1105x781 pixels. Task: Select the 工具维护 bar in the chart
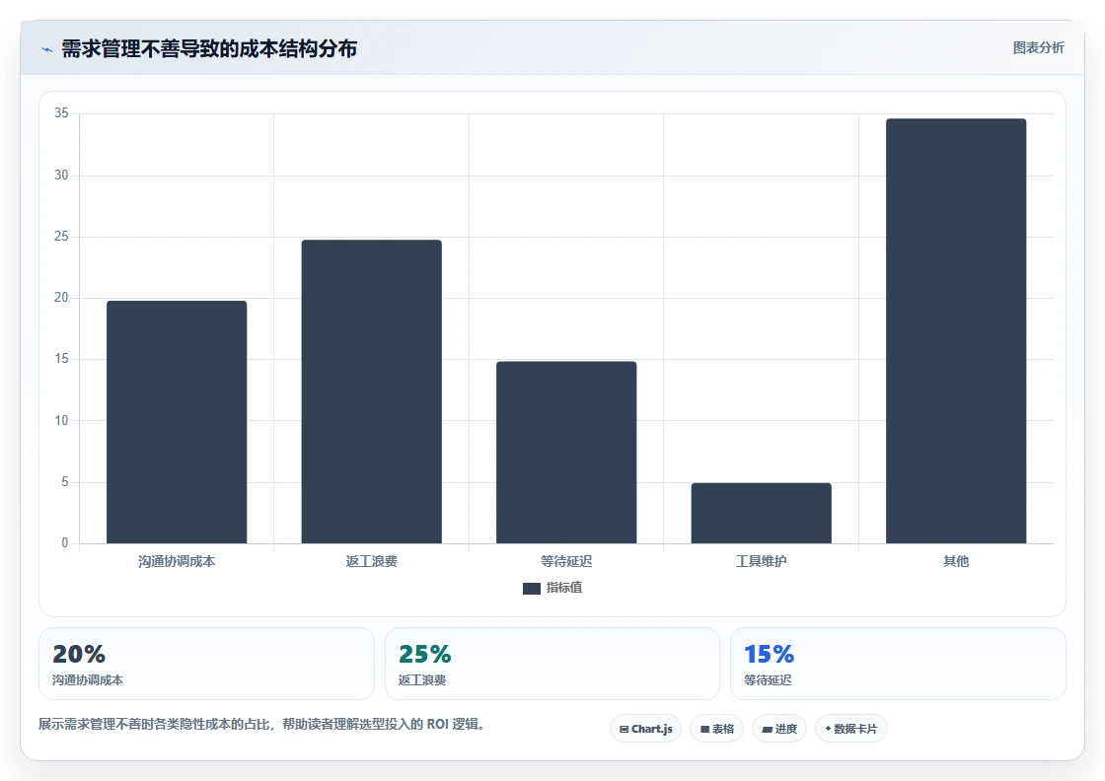[761, 513]
